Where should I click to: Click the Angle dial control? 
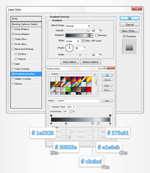coord(69,48)
